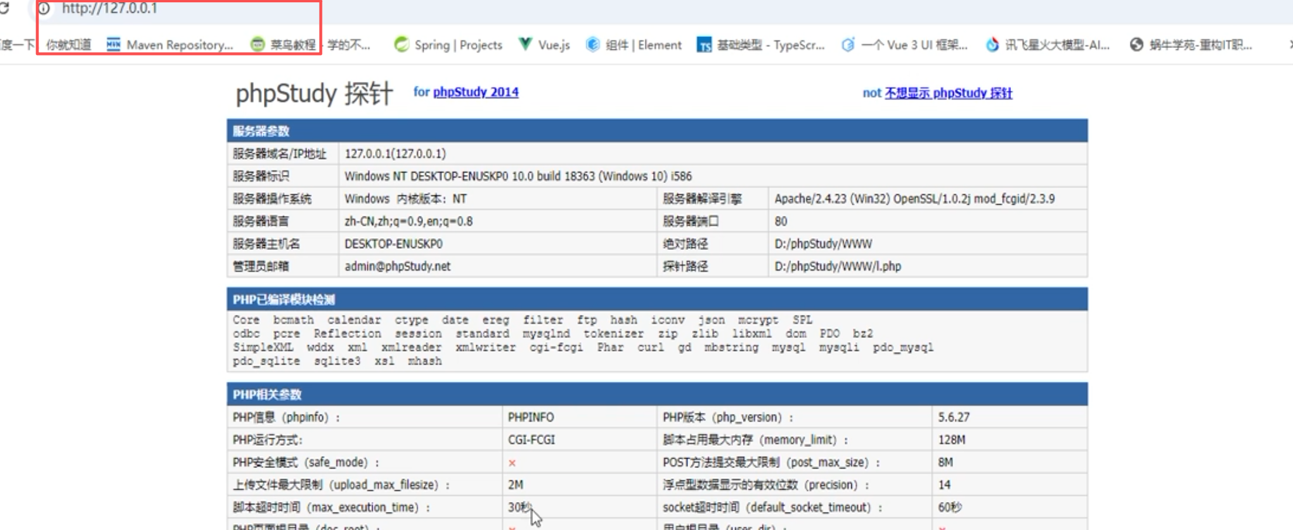Click the SimpleXML module name
The image size is (1293, 530).
pos(263,347)
